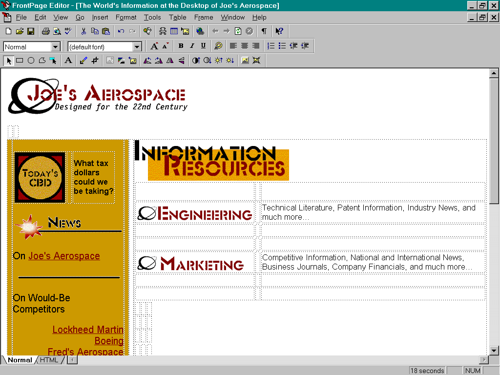Toggle the numbered list format
Viewport: 500px width, 375px height.
point(271,46)
